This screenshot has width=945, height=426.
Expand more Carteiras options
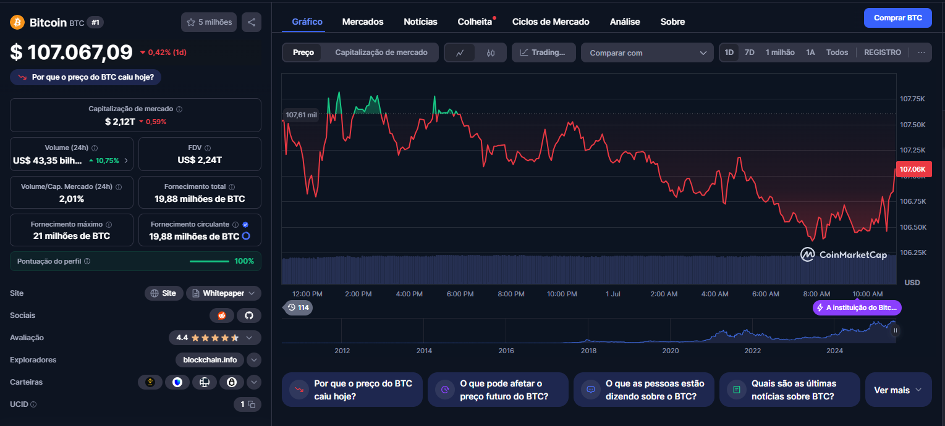click(254, 382)
